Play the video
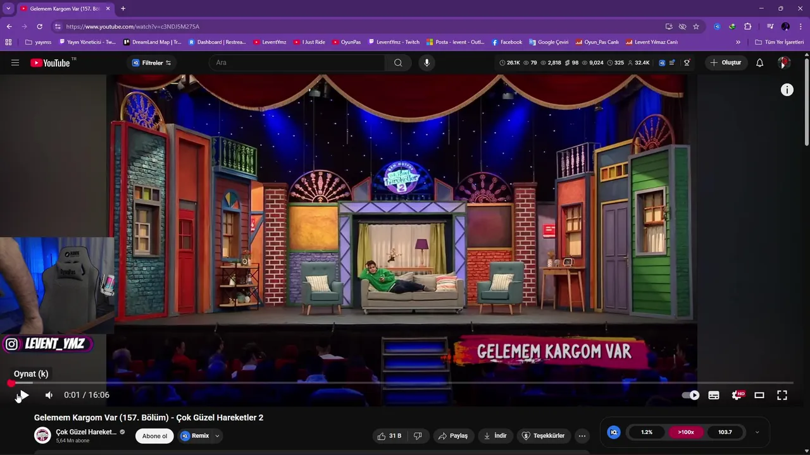This screenshot has width=810, height=455. (23, 395)
